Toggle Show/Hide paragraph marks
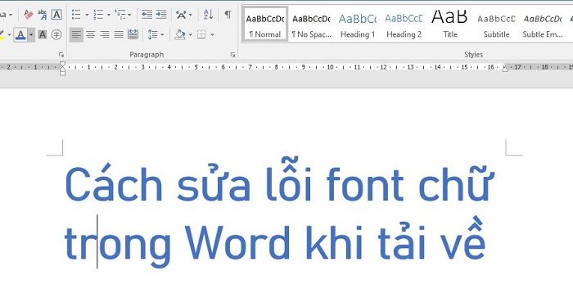The image size is (573, 307). [228, 15]
